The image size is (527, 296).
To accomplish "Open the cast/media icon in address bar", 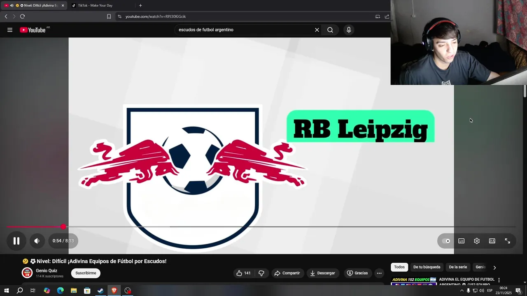I will point(378,16).
